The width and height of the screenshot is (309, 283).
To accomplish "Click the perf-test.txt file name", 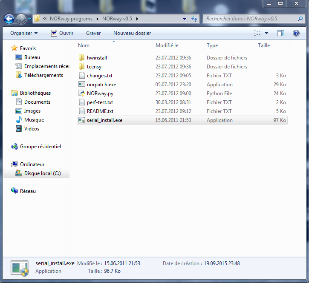I will click(100, 102).
